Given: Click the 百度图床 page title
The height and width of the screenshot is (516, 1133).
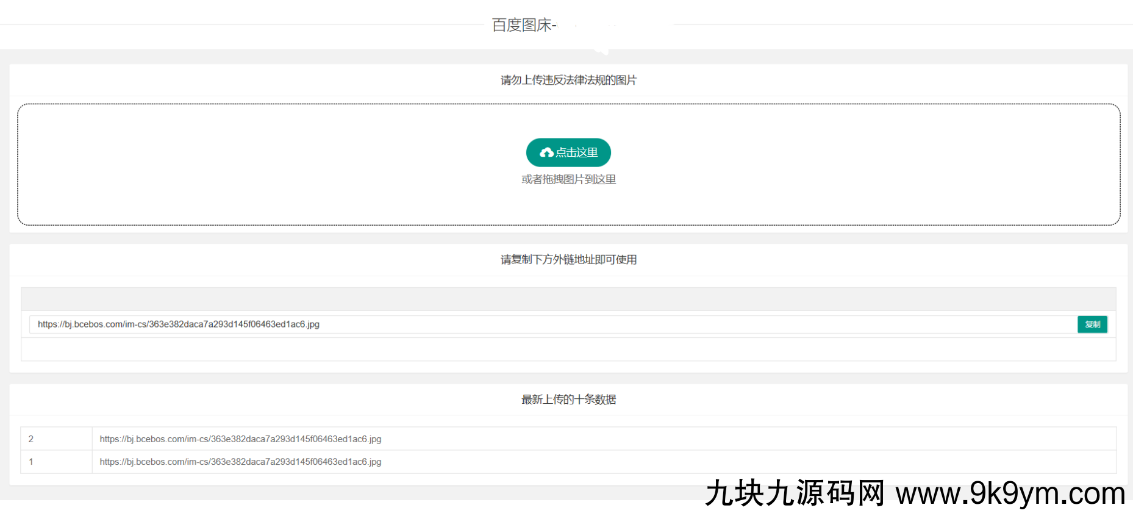Looking at the screenshot, I should (x=523, y=25).
